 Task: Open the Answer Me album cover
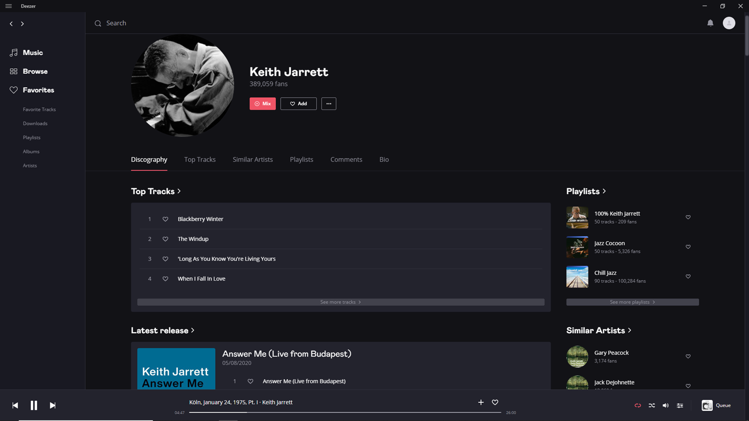coord(176,369)
